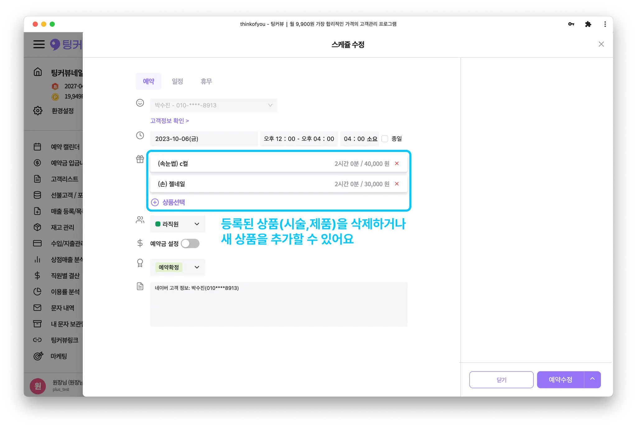This screenshot has height=428, width=637.
Task: Click the 닫기 button
Action: tap(501, 380)
